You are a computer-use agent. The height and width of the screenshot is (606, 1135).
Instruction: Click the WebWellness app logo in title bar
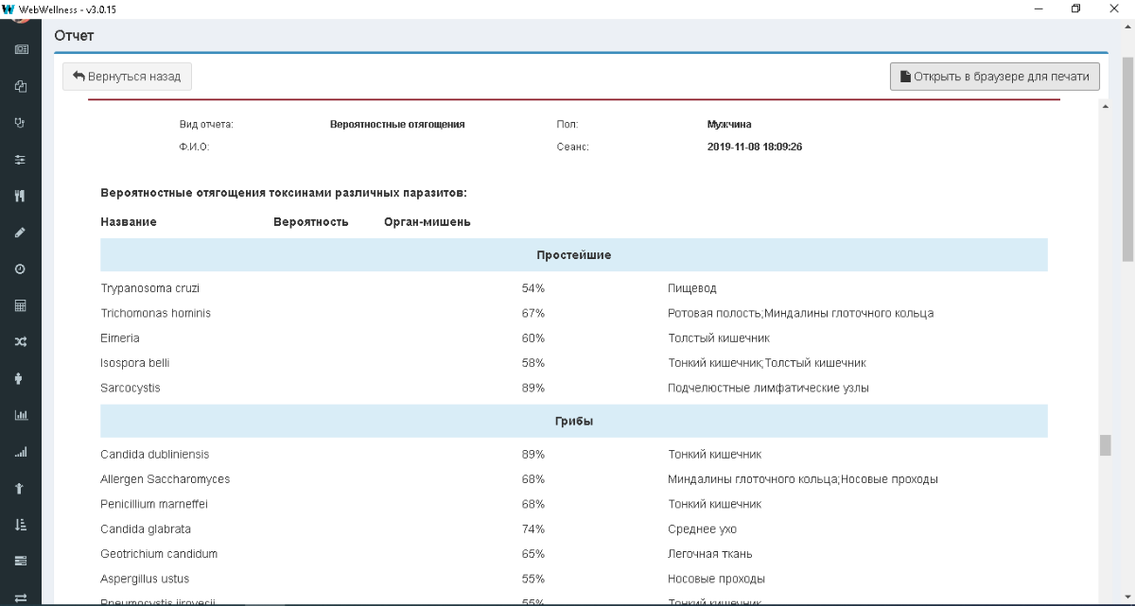click(9, 9)
